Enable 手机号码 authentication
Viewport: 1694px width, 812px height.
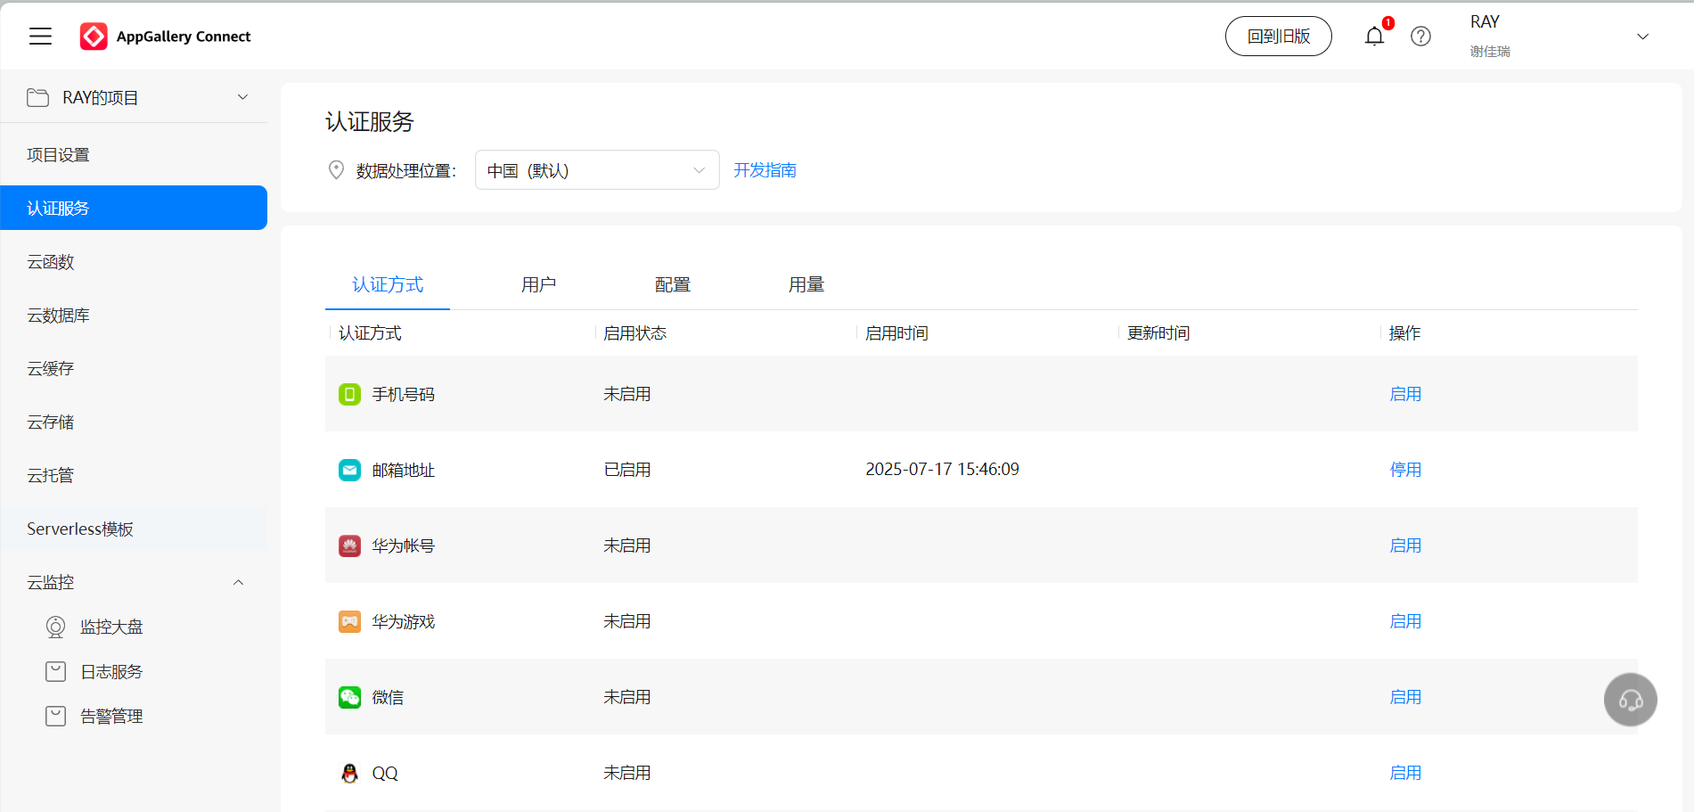tap(1405, 394)
